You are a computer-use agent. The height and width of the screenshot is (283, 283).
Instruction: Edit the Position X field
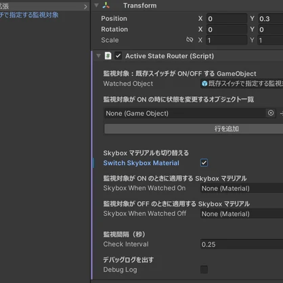click(227, 18)
